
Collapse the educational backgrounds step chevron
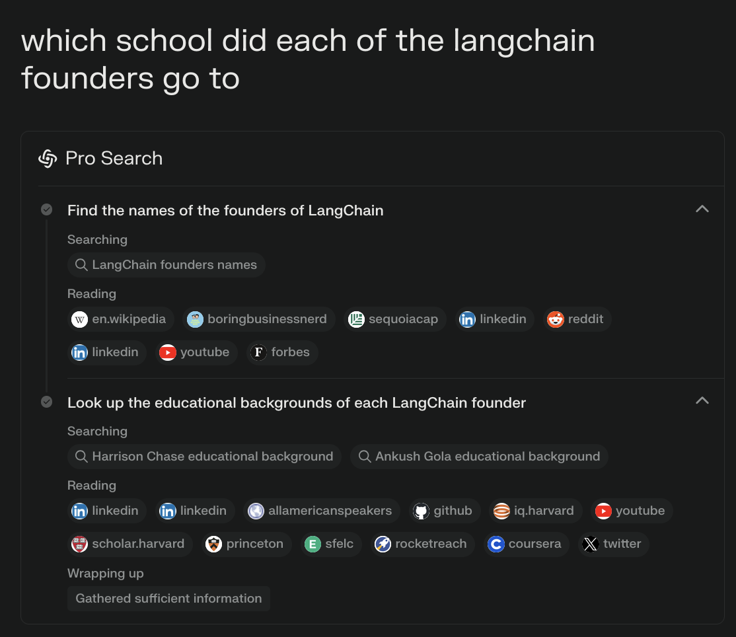(x=702, y=401)
